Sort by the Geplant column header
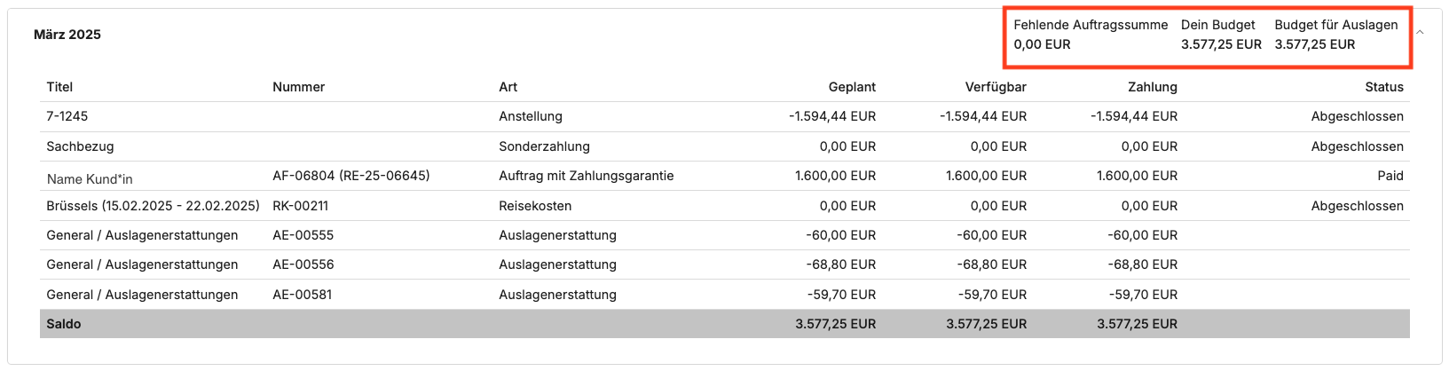 pos(852,87)
